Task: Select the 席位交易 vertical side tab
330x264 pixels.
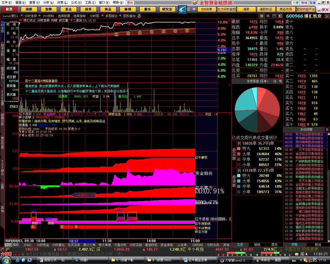Action: 2,143
